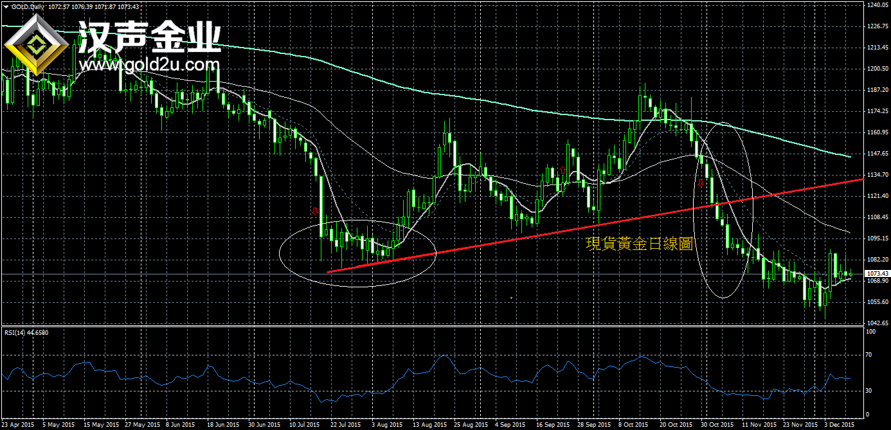Click the 25 Aug 2015 date label
Image resolution: width=891 pixels, height=430 pixels.
tap(470, 425)
